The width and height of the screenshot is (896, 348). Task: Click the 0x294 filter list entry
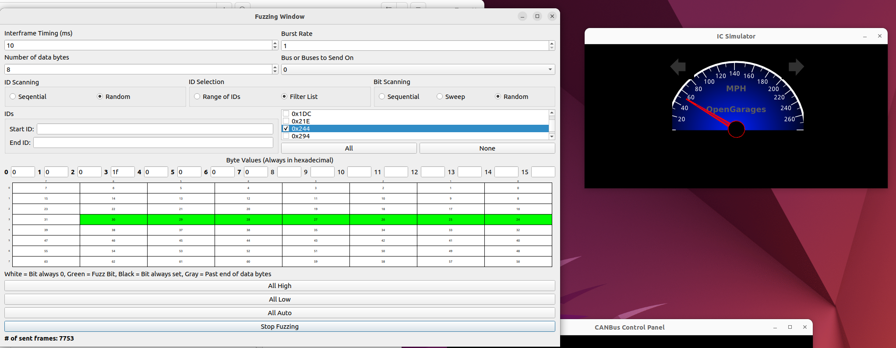tap(415, 136)
